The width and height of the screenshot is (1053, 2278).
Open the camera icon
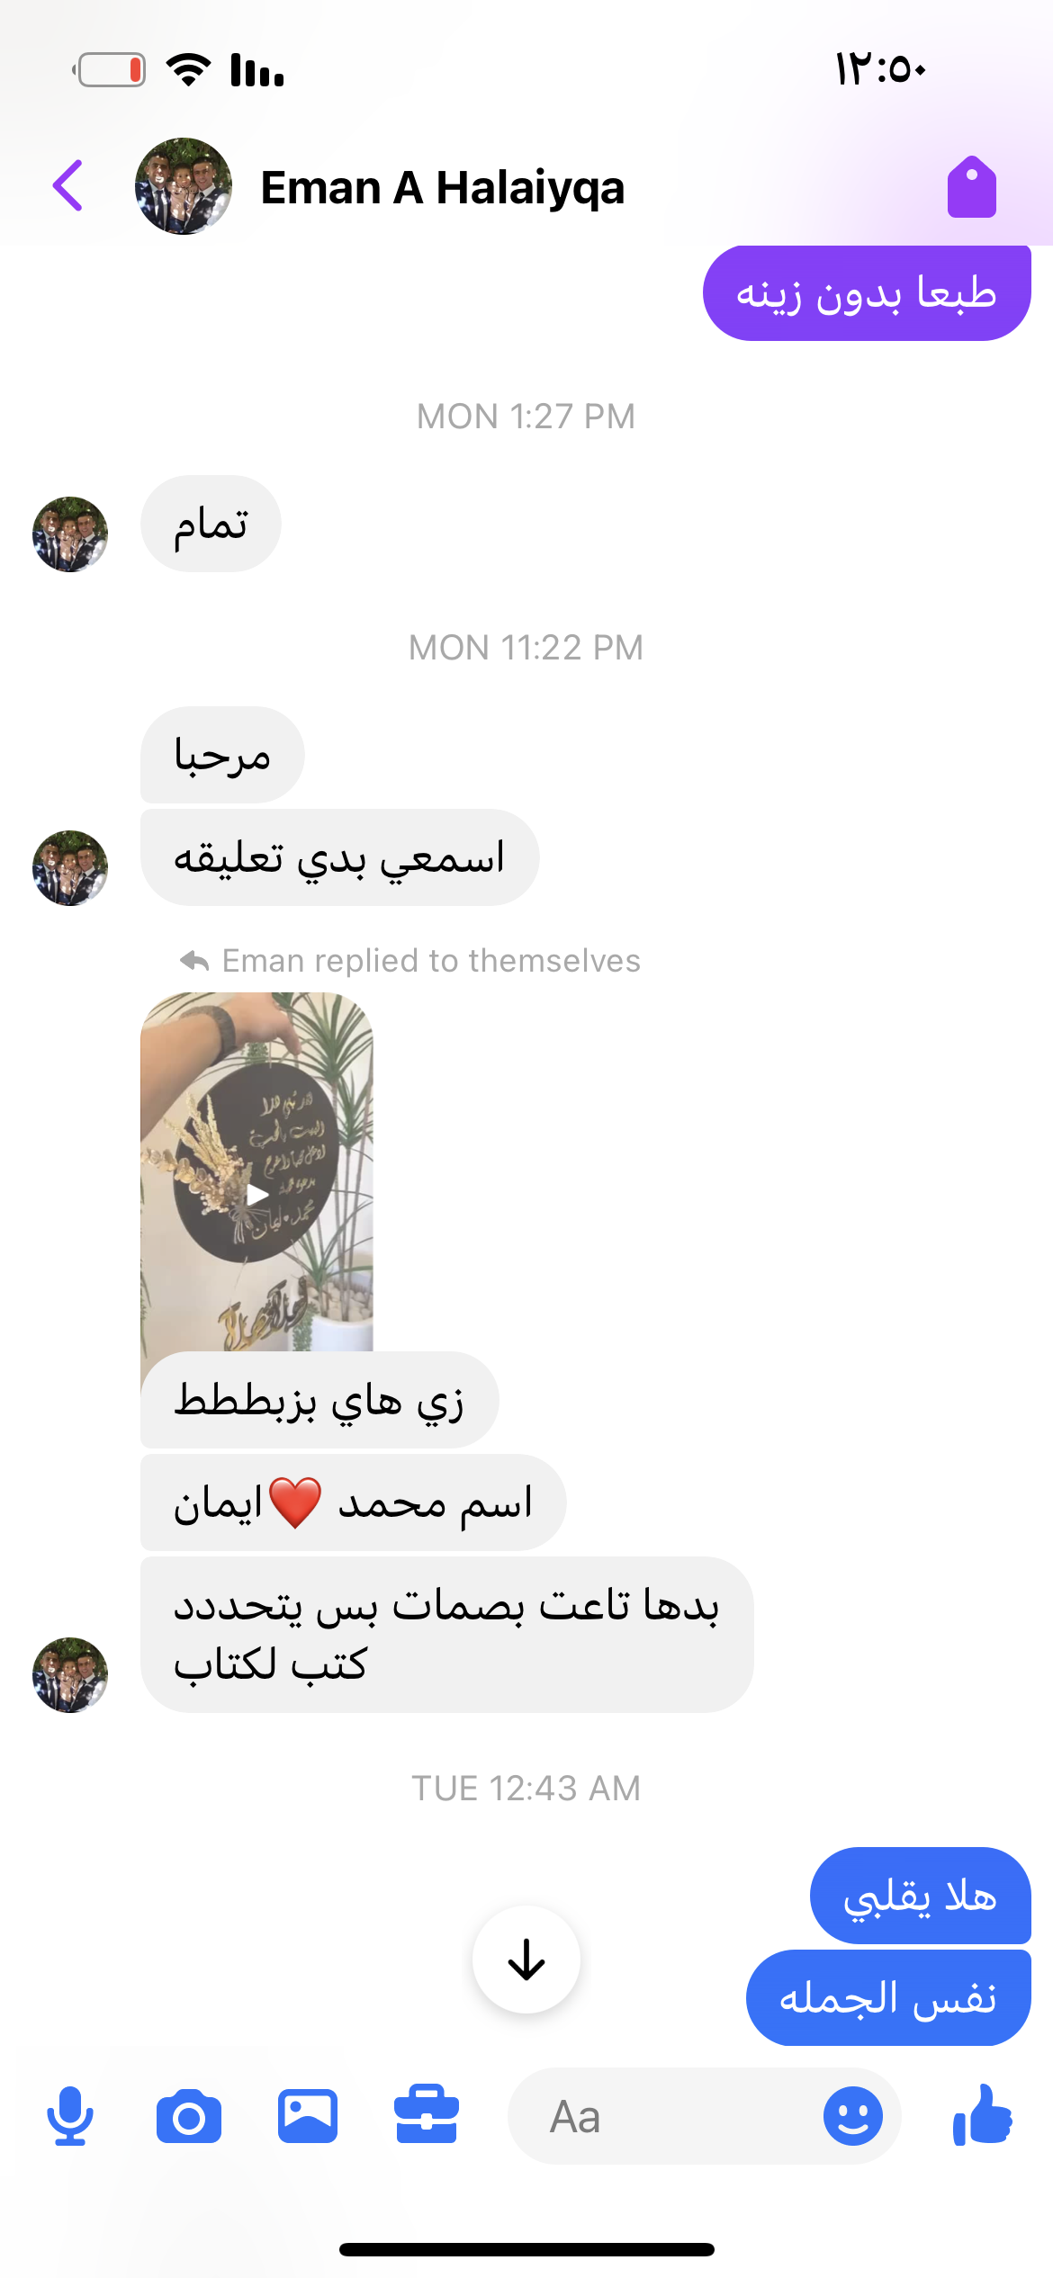(x=189, y=2117)
